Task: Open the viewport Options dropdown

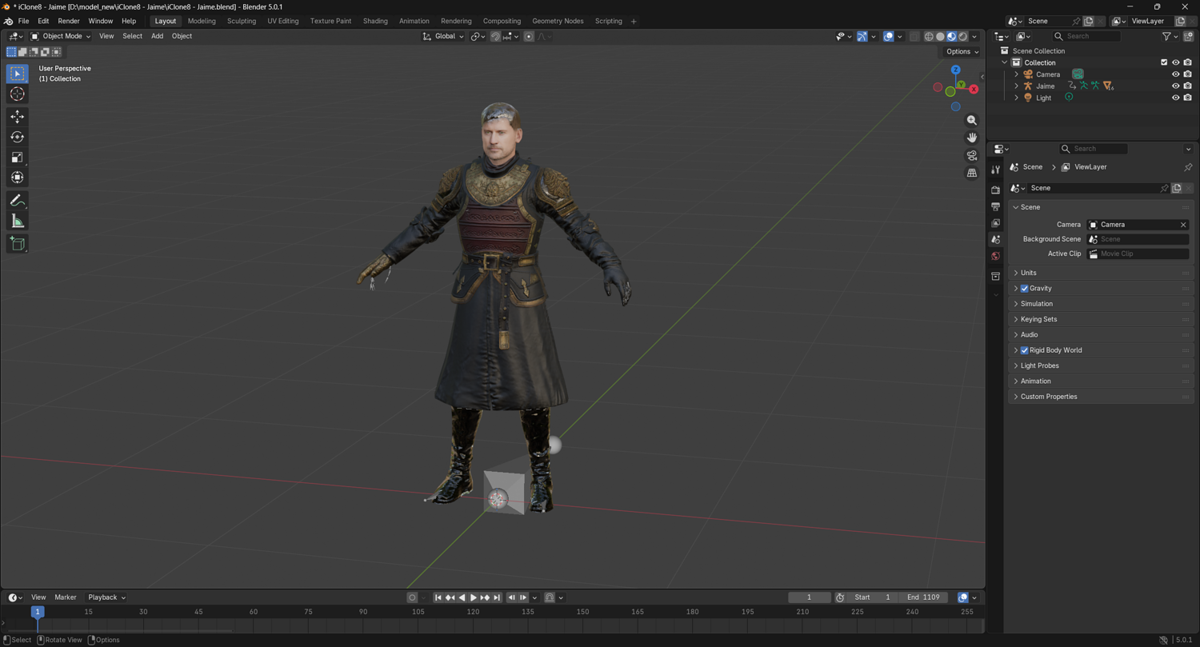Action: click(962, 51)
